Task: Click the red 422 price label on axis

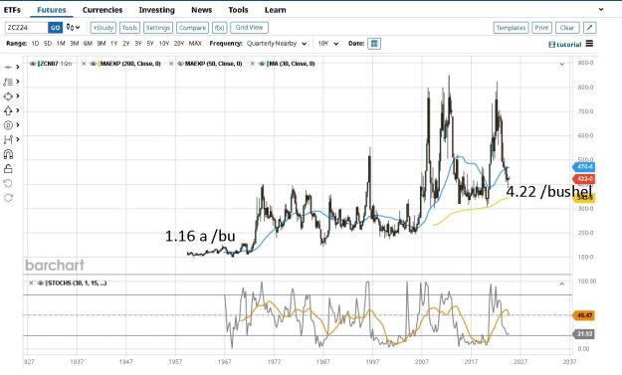Action: 584,179
